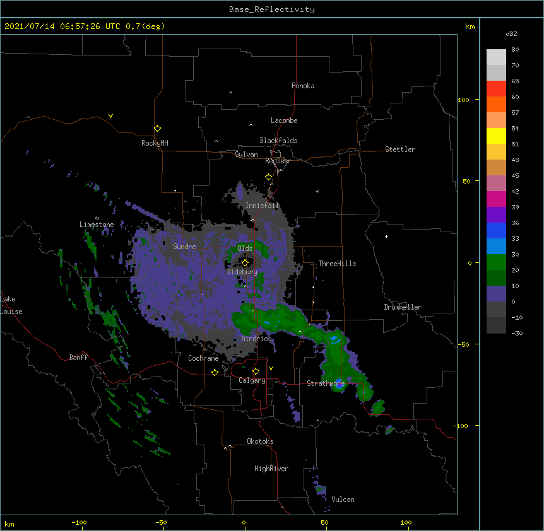
Task: Click the Cochrane town label
Action: coord(203,358)
